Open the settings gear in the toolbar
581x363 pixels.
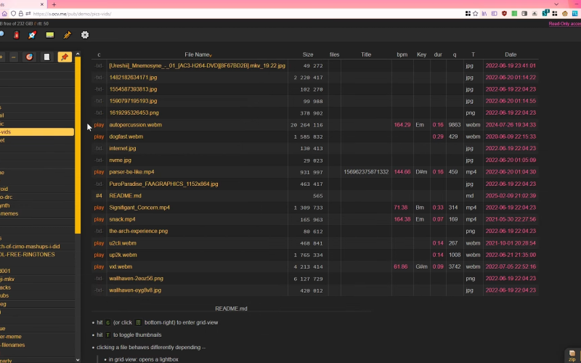coord(85,35)
